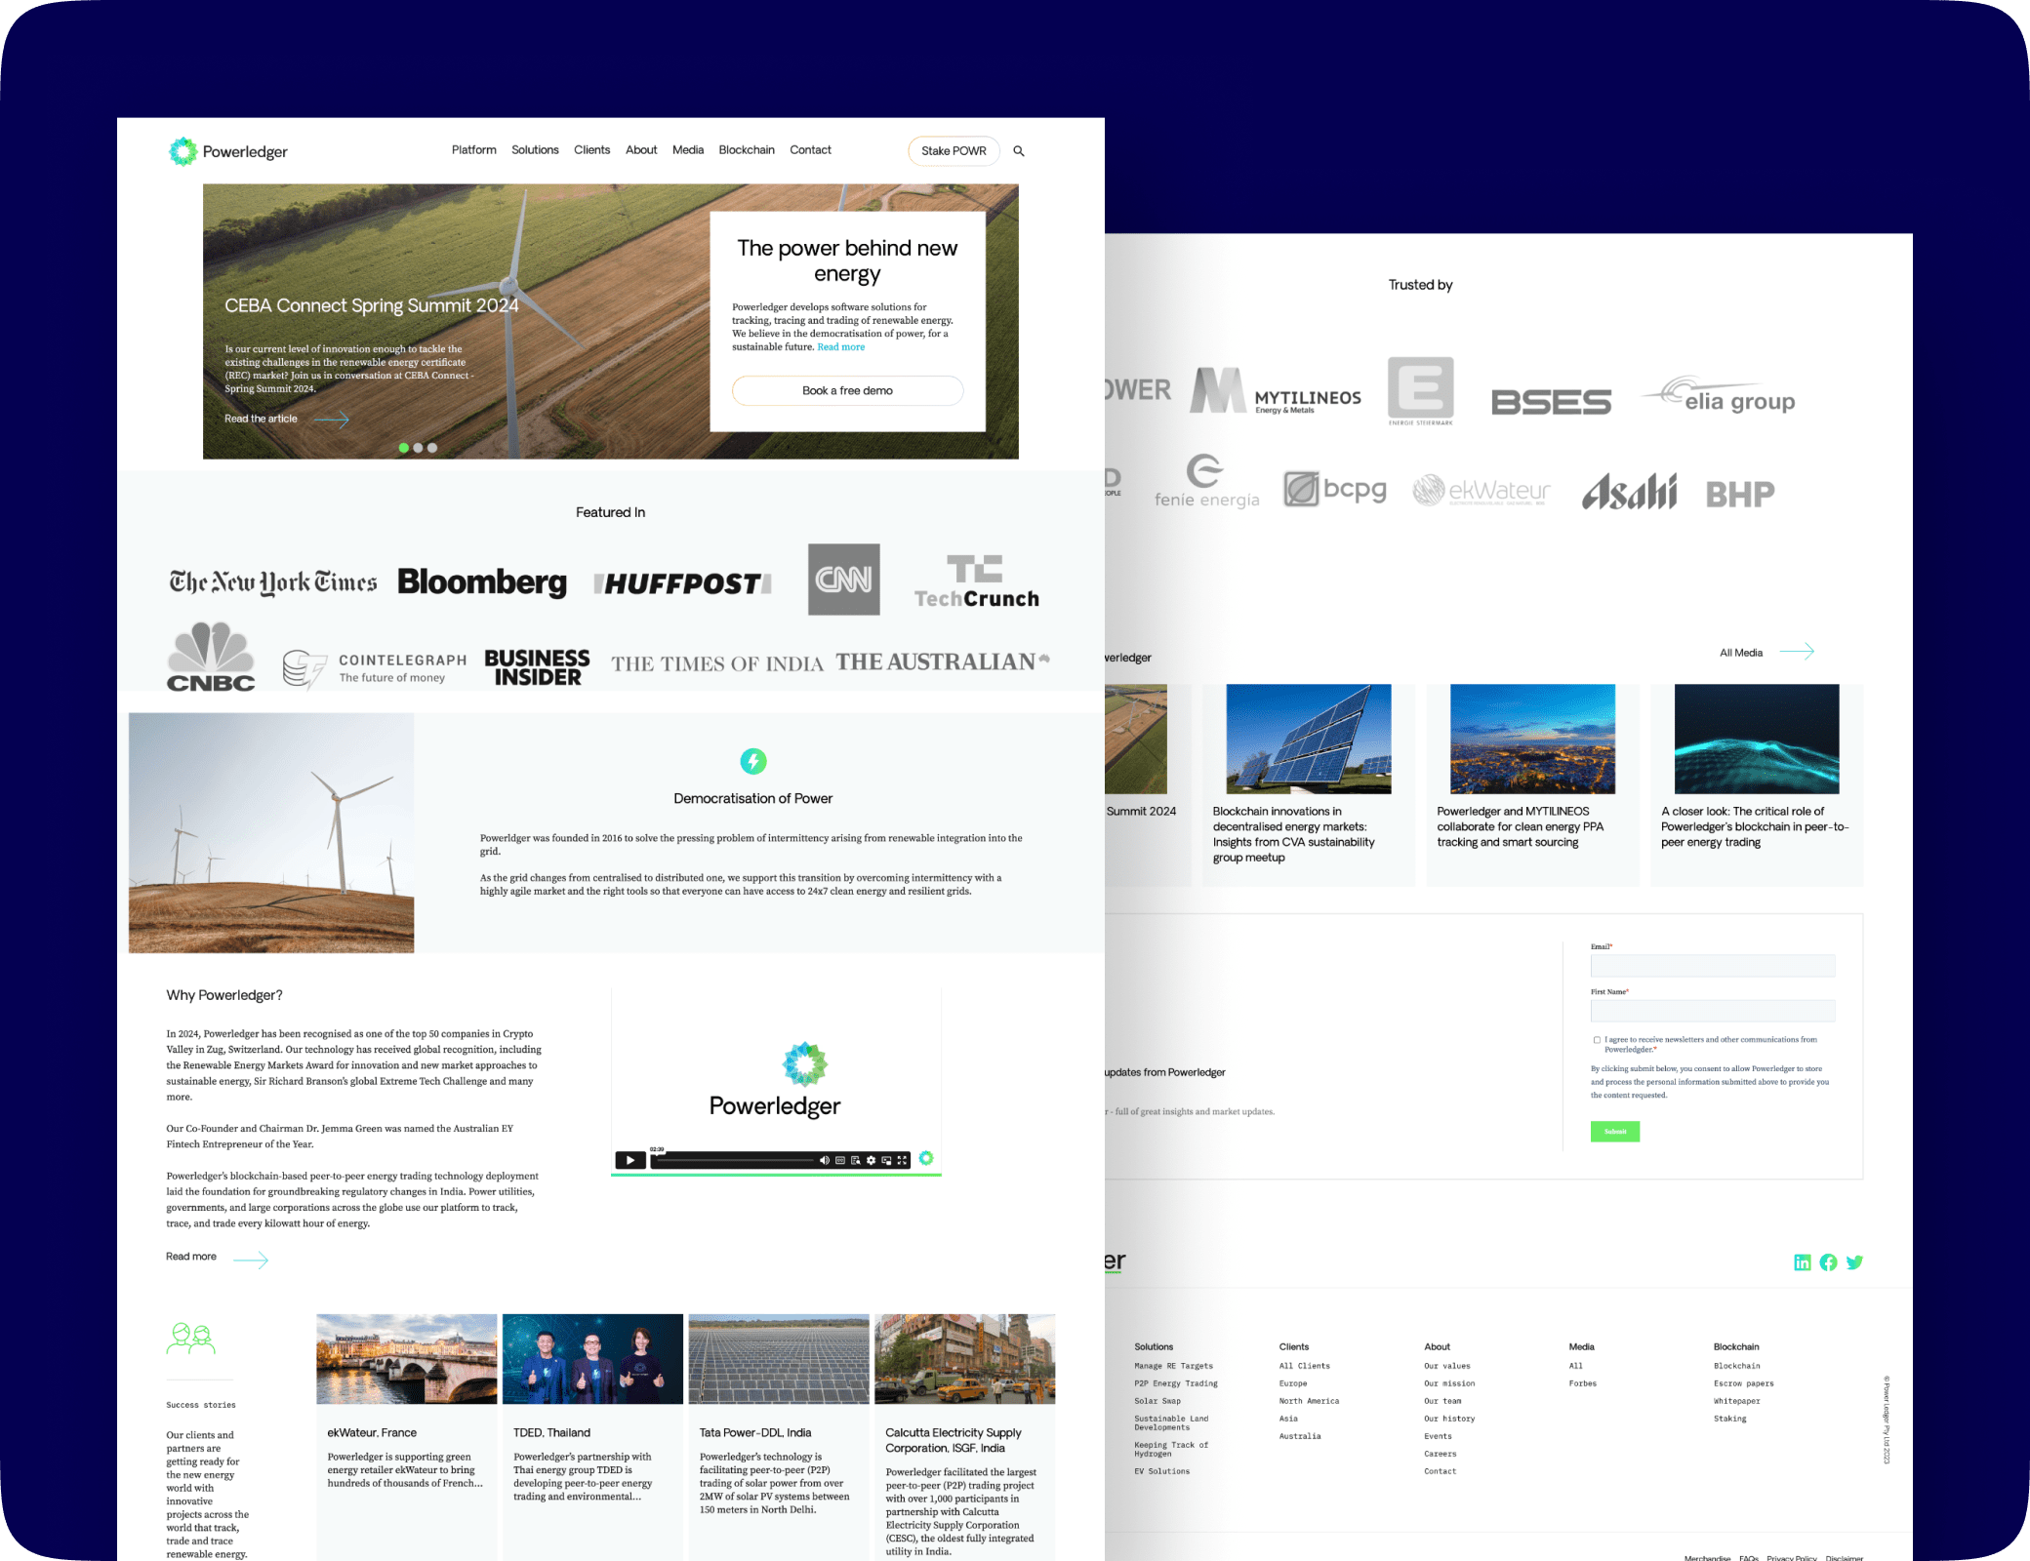Screen dimensions: 2030x1561
Task: Click Read the article link
Action: 261,420
